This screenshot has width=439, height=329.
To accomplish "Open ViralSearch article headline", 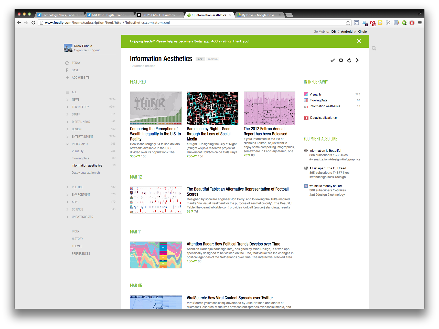I will coord(230,298).
